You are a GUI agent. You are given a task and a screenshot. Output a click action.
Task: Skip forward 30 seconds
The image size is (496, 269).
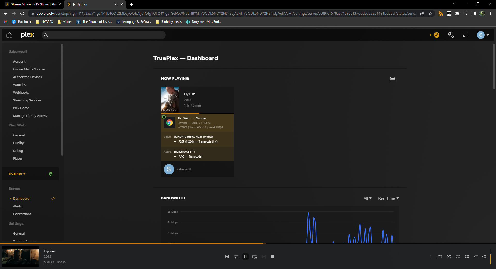coord(254,257)
